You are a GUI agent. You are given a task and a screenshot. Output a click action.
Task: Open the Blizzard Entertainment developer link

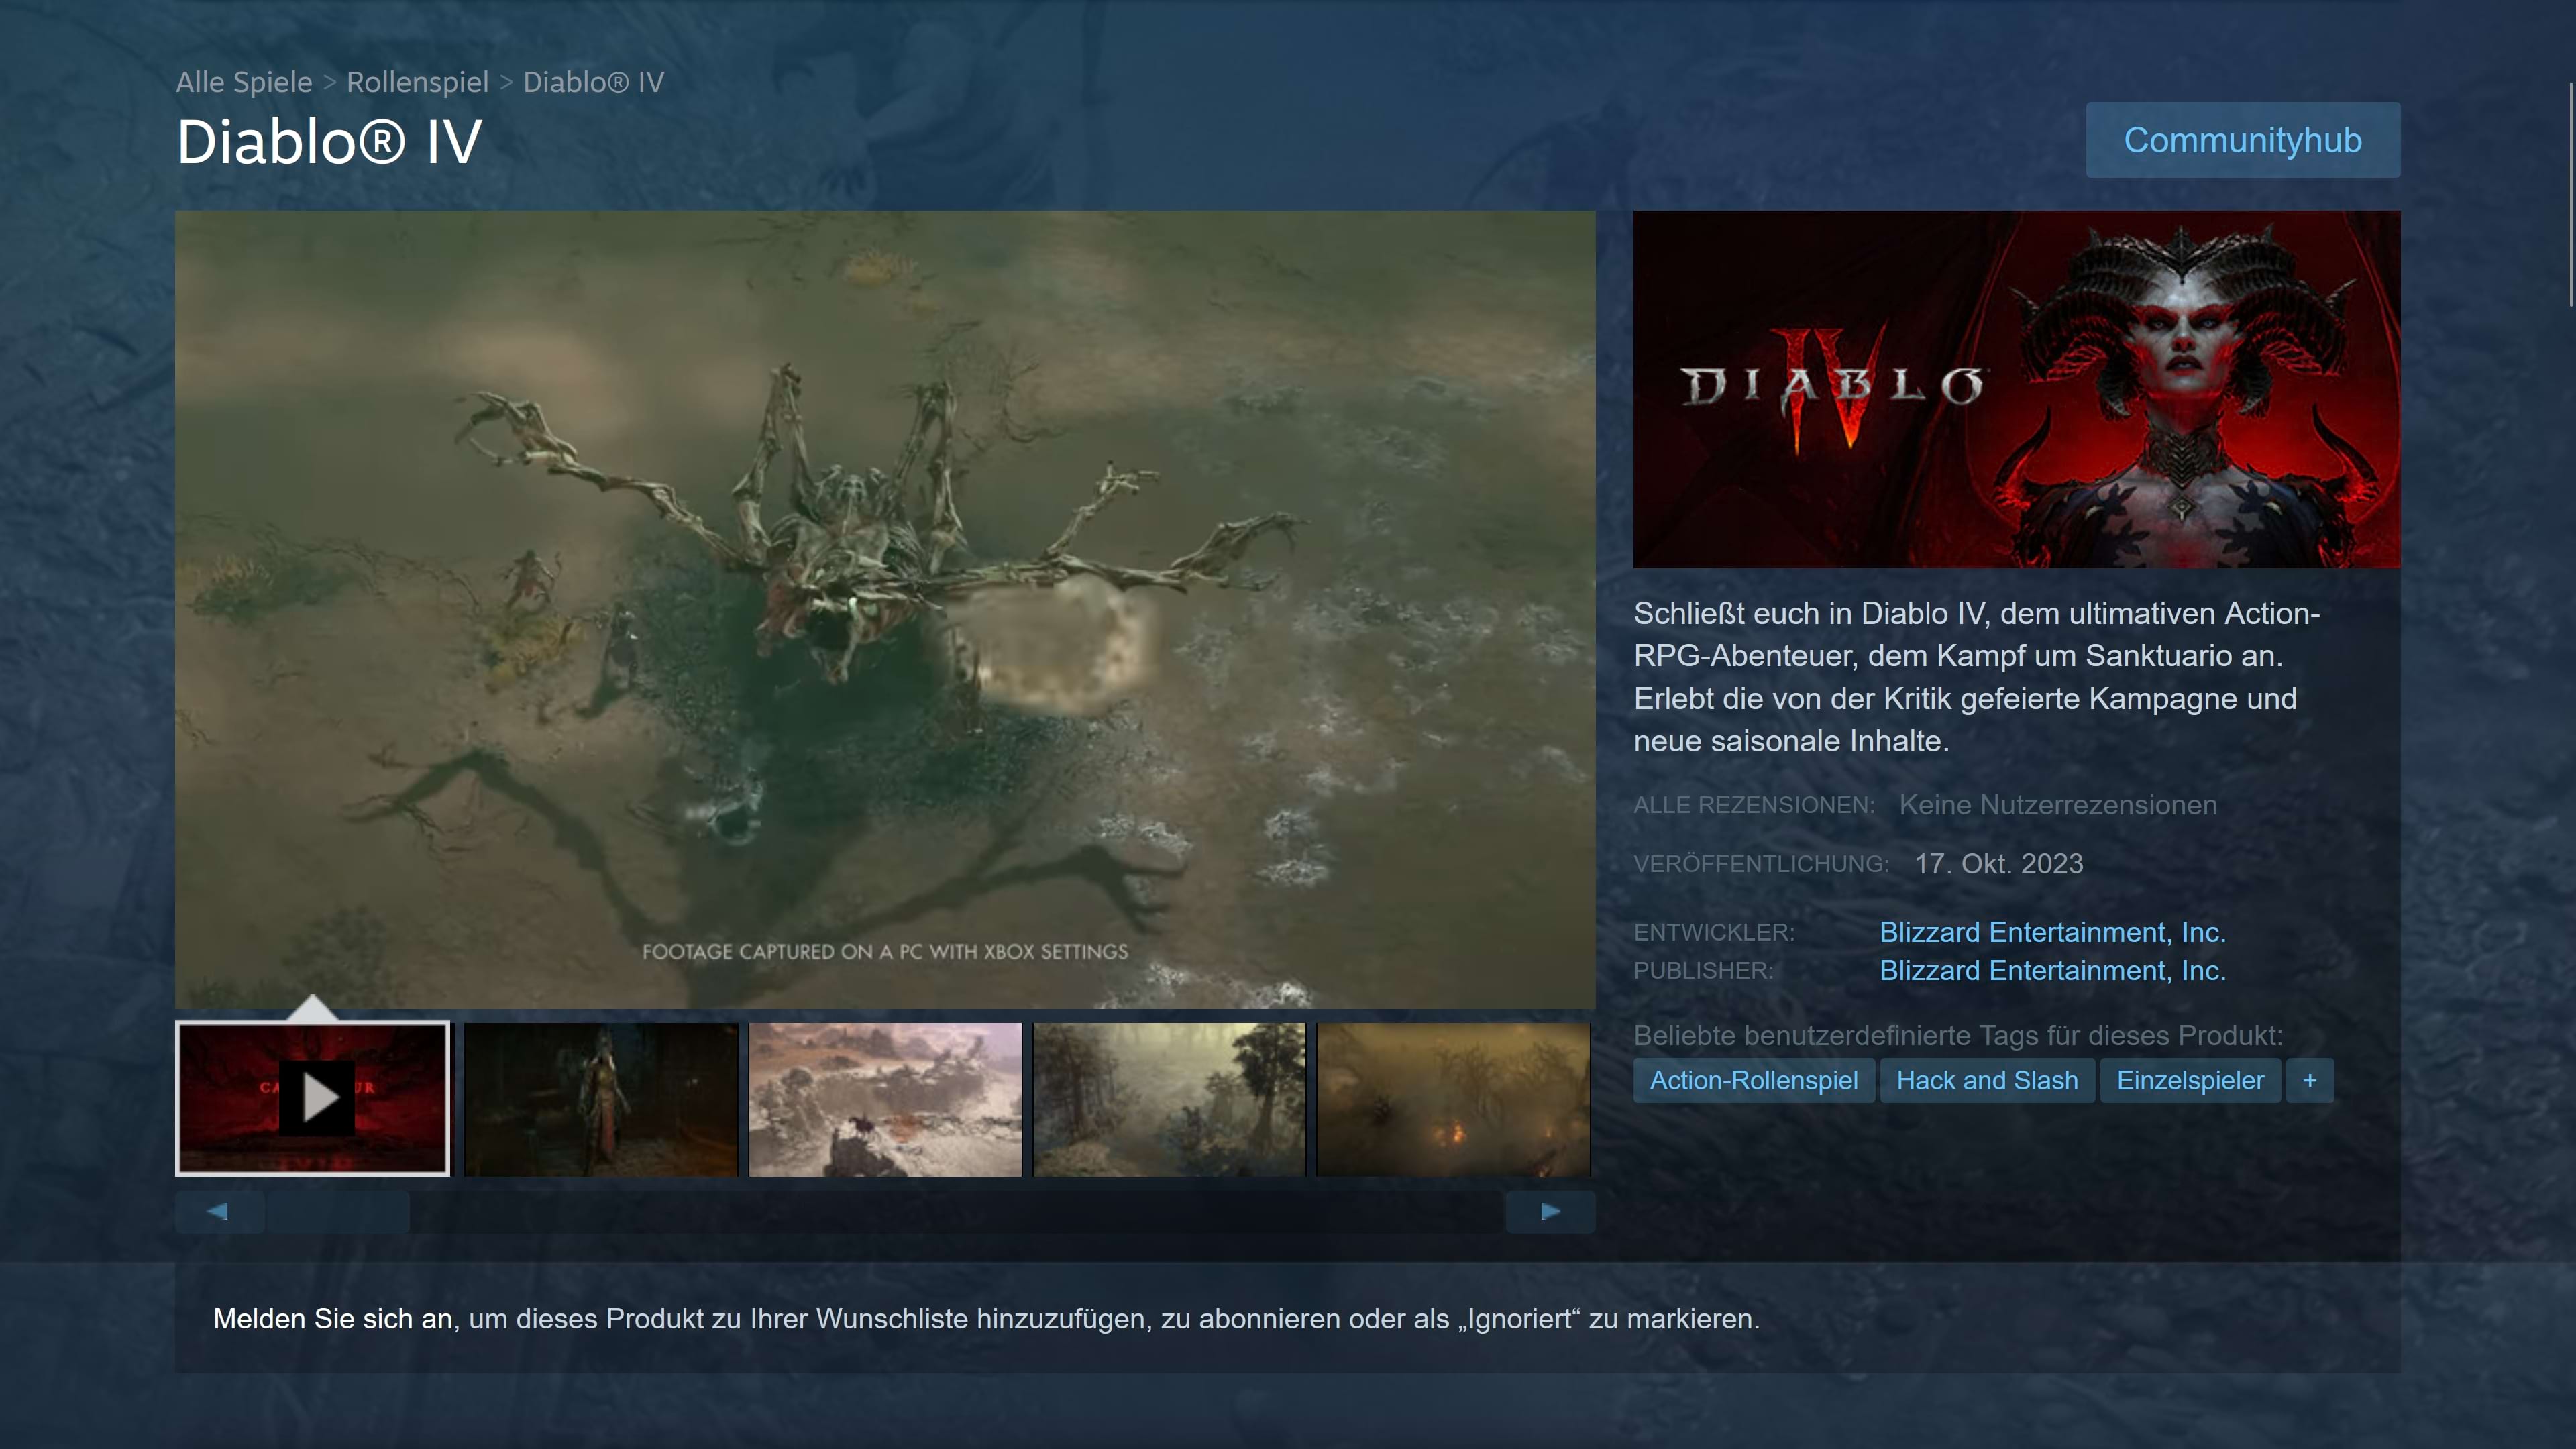pyautogui.click(x=2052, y=932)
